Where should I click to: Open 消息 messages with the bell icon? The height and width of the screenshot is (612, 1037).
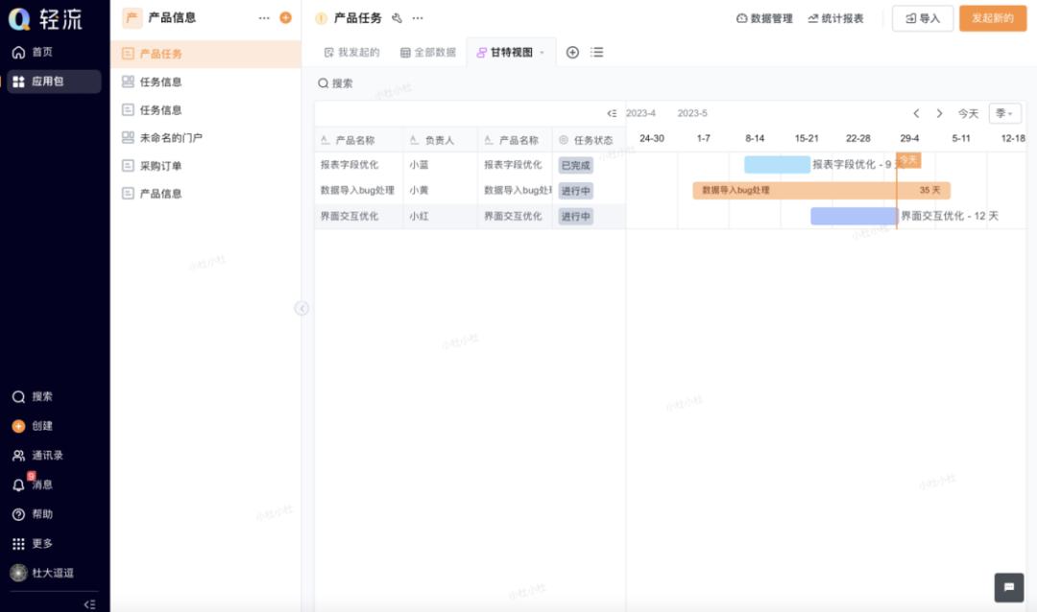point(19,484)
